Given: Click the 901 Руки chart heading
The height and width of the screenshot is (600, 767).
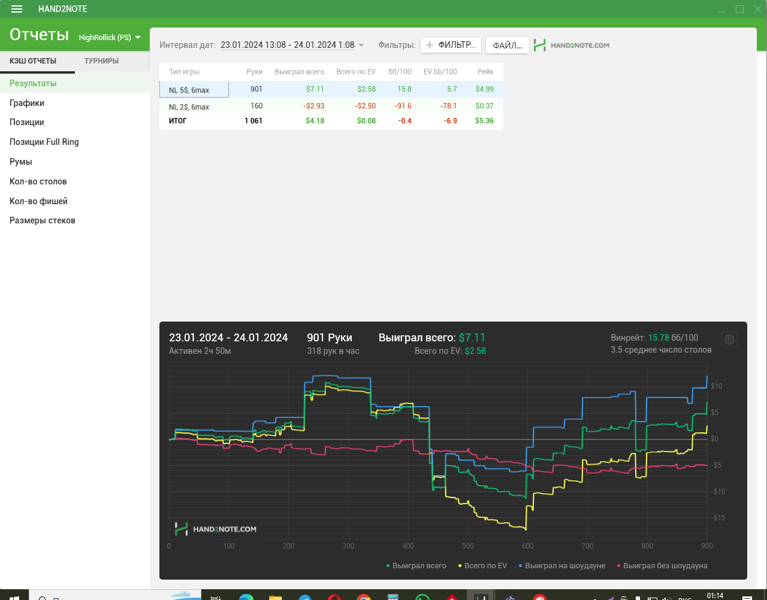Looking at the screenshot, I should click(330, 338).
